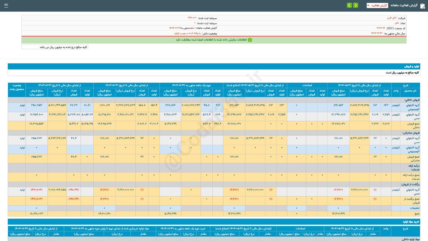Switch language via EN link
The width and height of the screenshot is (428, 241).
click(6, 5)
